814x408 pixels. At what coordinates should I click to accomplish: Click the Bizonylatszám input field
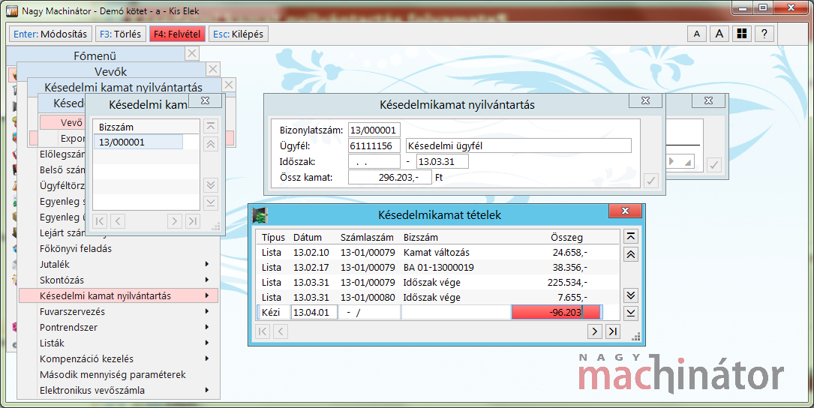[374, 130]
